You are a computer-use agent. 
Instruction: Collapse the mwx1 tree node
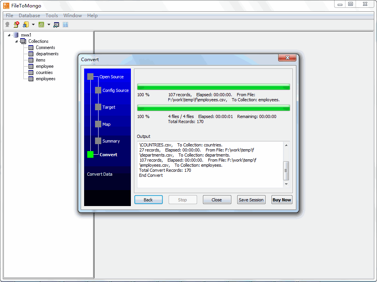pyautogui.click(x=9, y=35)
